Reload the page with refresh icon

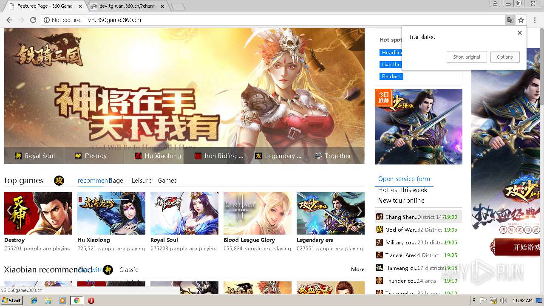pos(33,20)
